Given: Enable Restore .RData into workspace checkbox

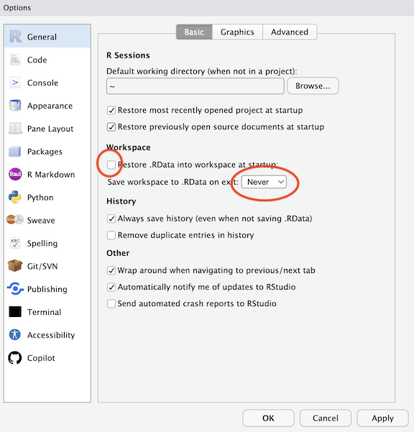Looking at the screenshot, I should click(111, 165).
